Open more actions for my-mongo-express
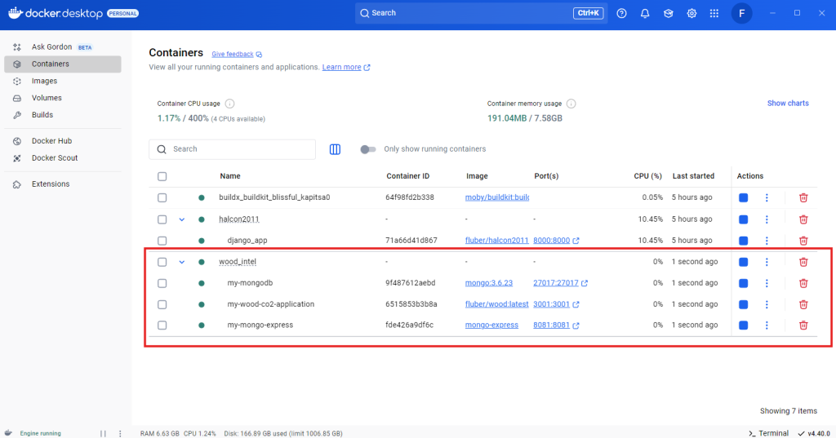 pos(767,325)
